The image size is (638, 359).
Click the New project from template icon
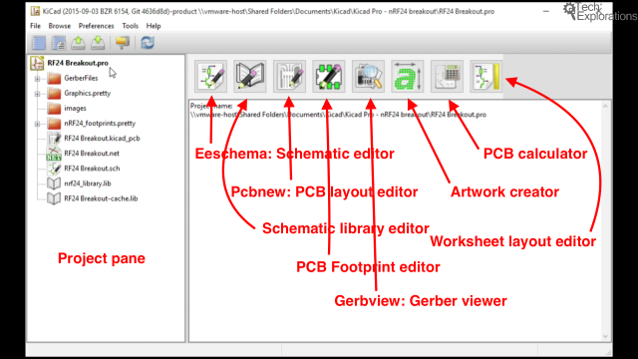(59, 43)
